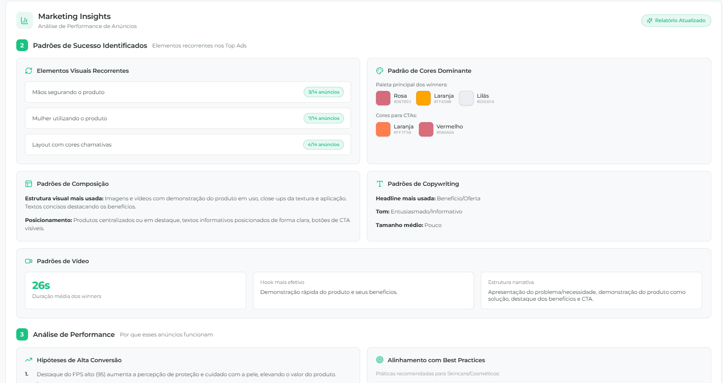The image size is (723, 383).
Task: Select the Laranja #FFA500 palette swatch
Action: [423, 98]
